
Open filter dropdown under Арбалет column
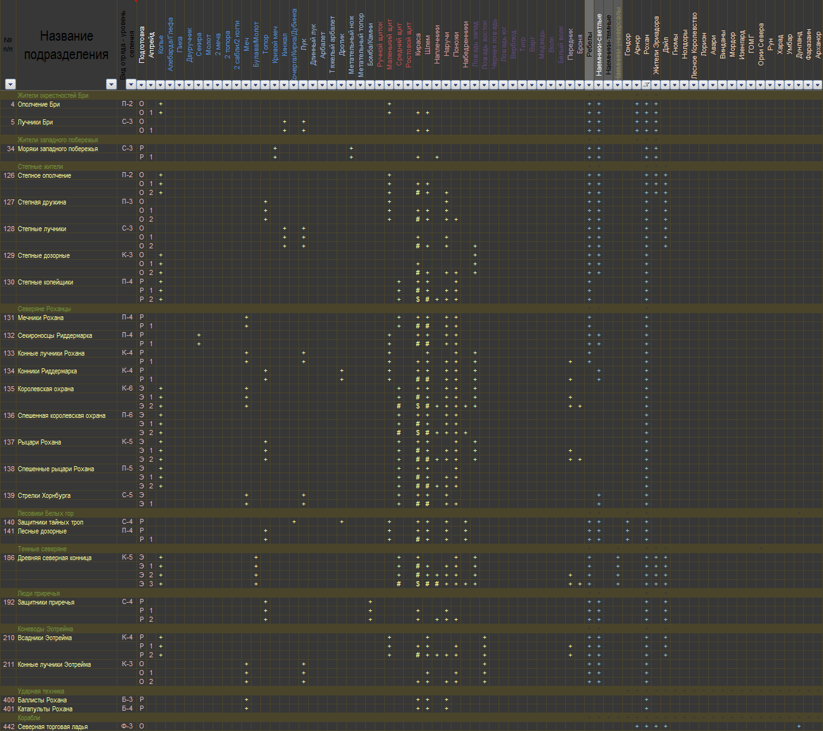[322, 84]
